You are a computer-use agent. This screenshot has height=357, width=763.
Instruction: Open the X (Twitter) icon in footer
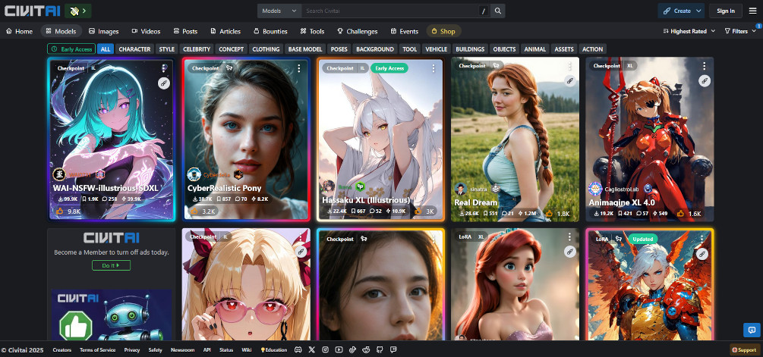click(312, 349)
